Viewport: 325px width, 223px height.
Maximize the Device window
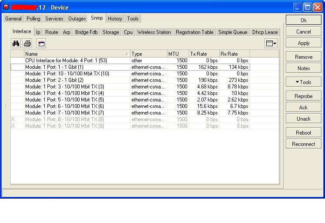pos(308,7)
